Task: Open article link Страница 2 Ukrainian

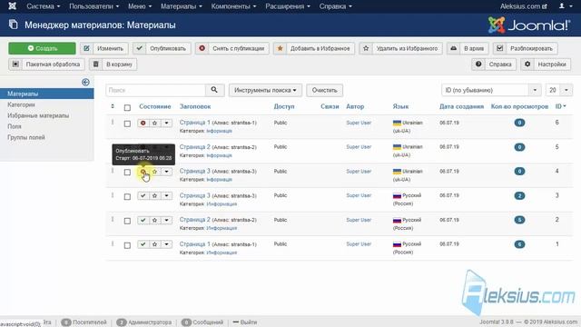Action: 195,147
